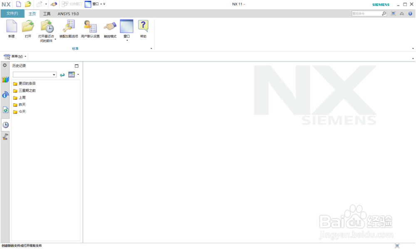This screenshot has width=416, height=249.
Task: Click the 查找命令 search field
Action: coord(366,14)
